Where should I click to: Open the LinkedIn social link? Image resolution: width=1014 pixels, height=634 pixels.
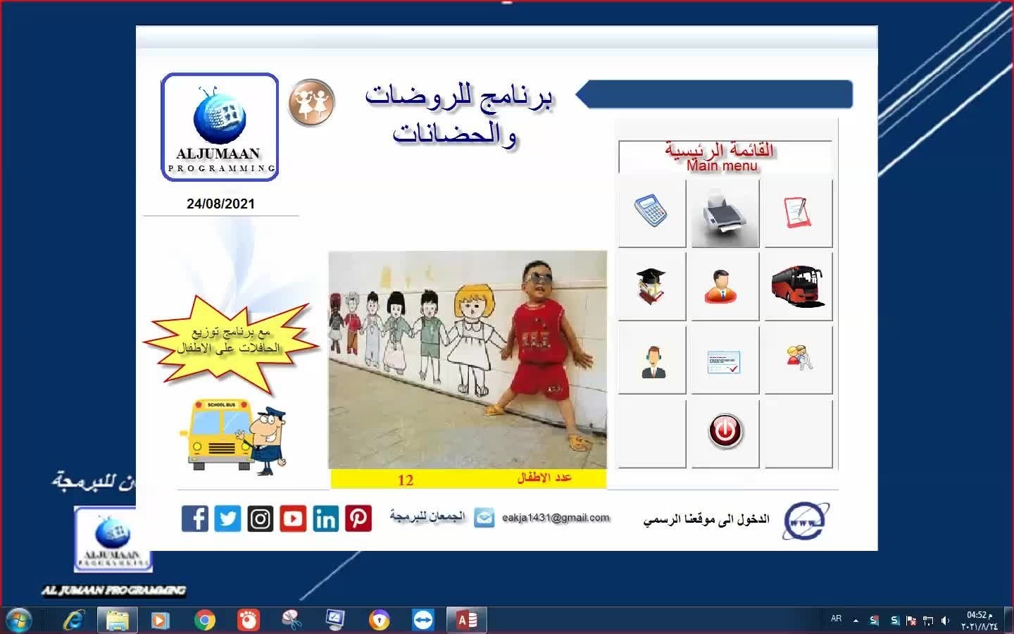[x=325, y=518]
